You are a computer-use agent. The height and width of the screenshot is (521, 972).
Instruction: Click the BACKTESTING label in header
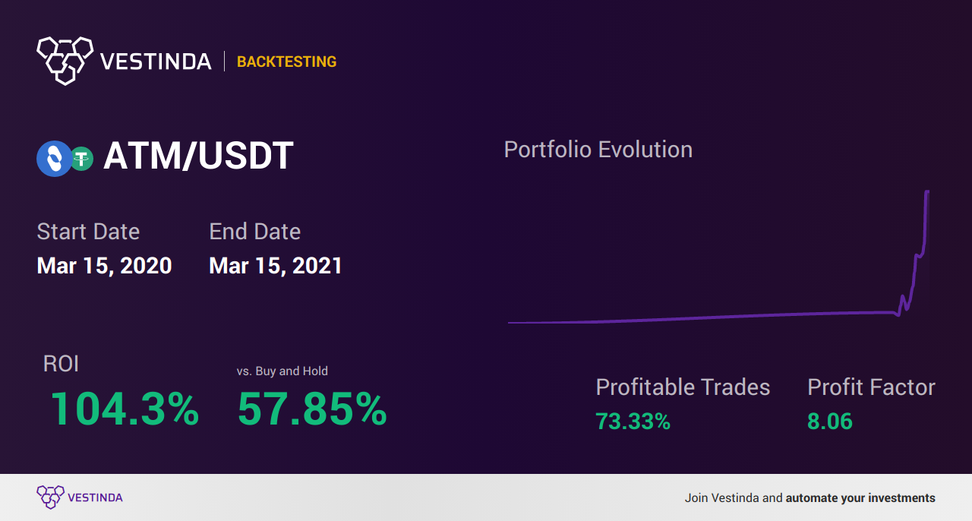pyautogui.click(x=286, y=62)
